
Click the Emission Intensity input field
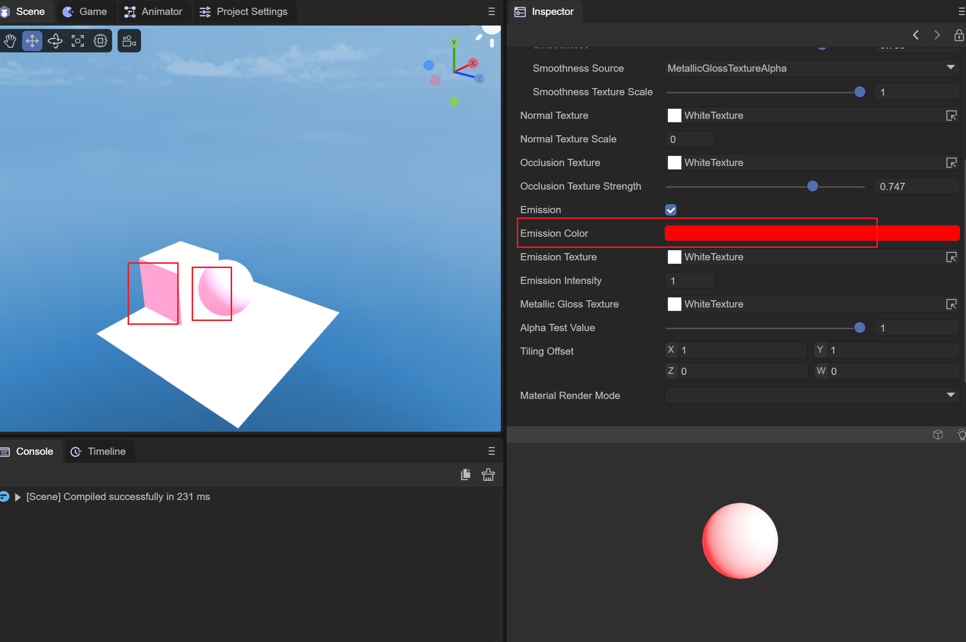pyautogui.click(x=689, y=281)
